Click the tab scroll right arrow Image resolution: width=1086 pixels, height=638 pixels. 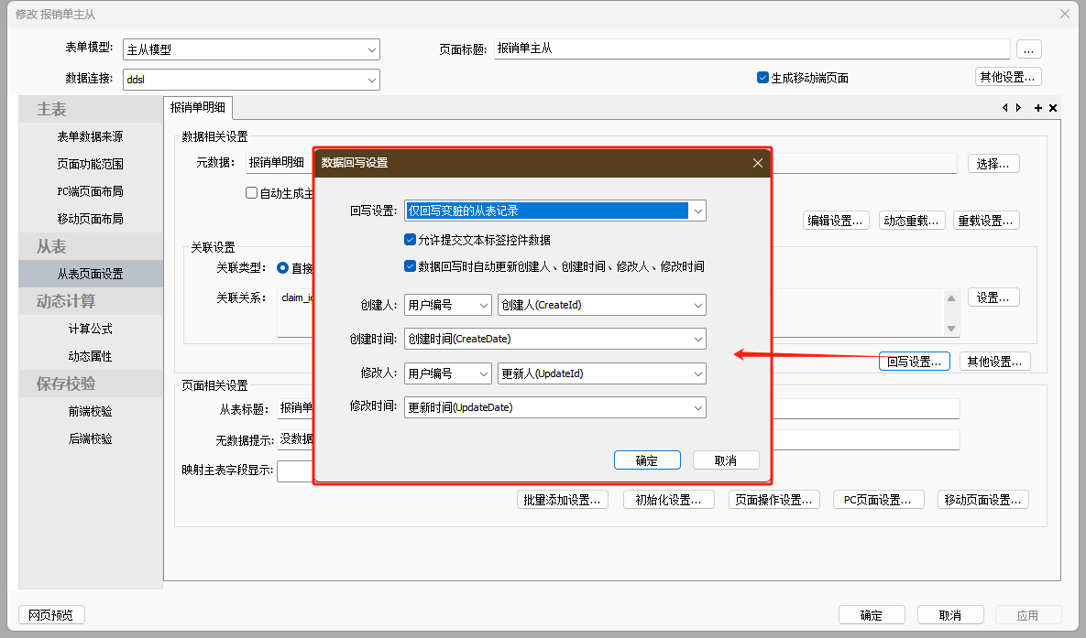click(1018, 108)
